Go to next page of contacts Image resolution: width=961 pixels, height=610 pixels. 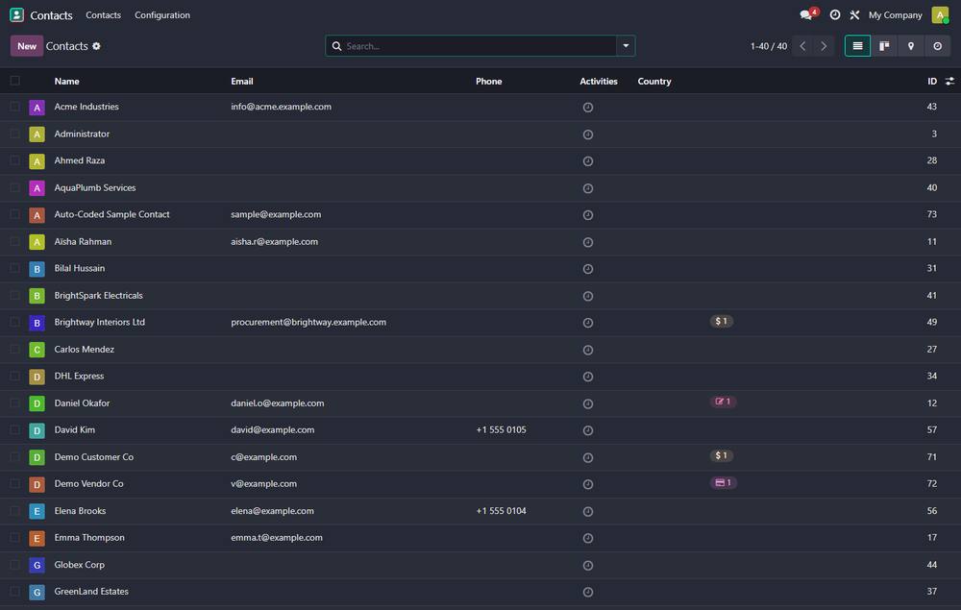[x=824, y=46]
